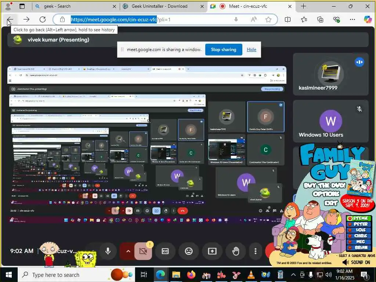Toggle Sound On in Family Guy overlay
Viewport: 376px width, 282px height.
[357, 262]
